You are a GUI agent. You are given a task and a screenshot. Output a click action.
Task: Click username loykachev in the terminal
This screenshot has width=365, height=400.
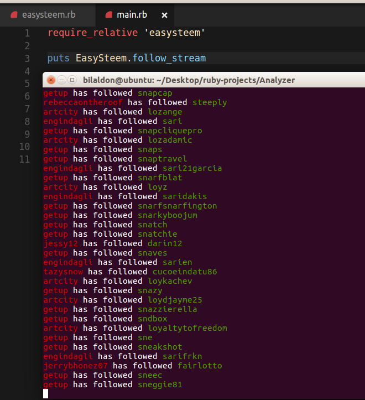click(170, 282)
